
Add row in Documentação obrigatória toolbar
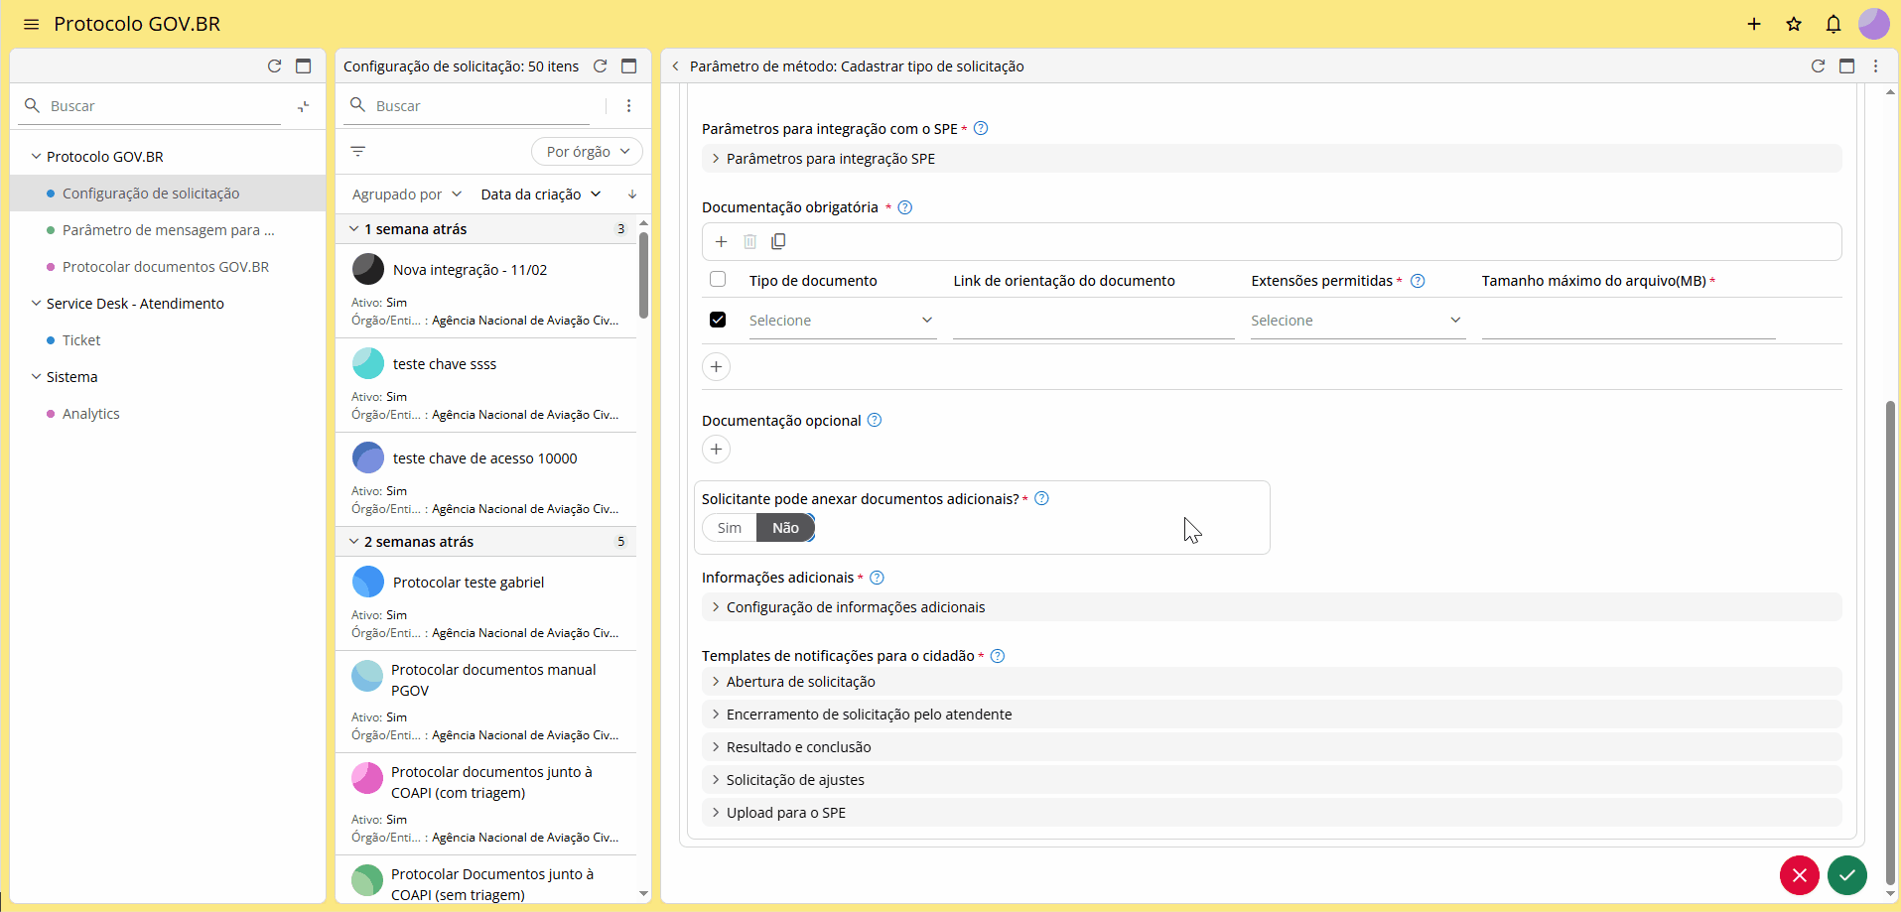(x=722, y=242)
